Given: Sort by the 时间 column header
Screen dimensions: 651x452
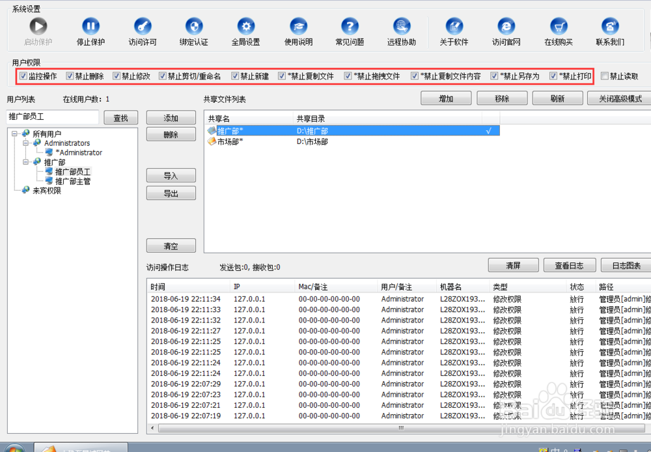Looking at the screenshot, I should pyautogui.click(x=189, y=287).
